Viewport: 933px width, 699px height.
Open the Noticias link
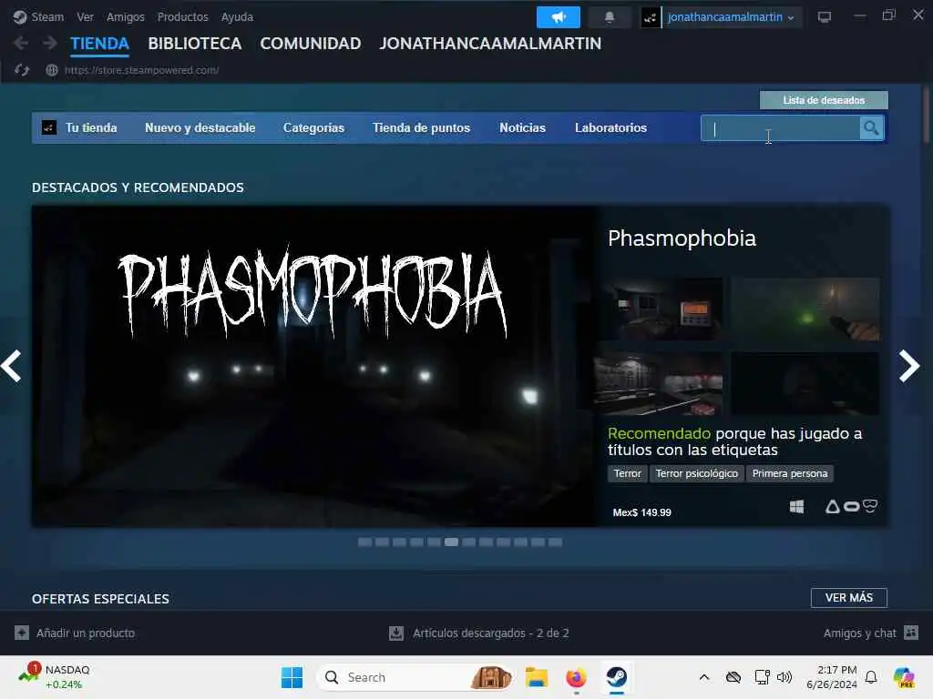click(x=522, y=127)
